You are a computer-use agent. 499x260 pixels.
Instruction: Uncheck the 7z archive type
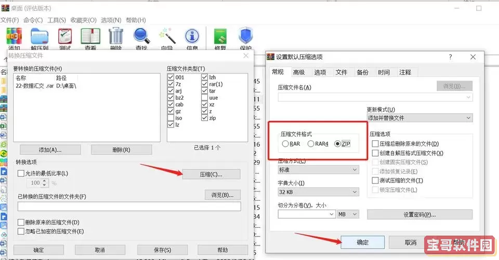click(171, 84)
